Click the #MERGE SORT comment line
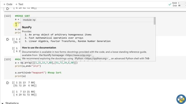Image resolution: width=186 pixels, height=104 pixels. (22, 16)
